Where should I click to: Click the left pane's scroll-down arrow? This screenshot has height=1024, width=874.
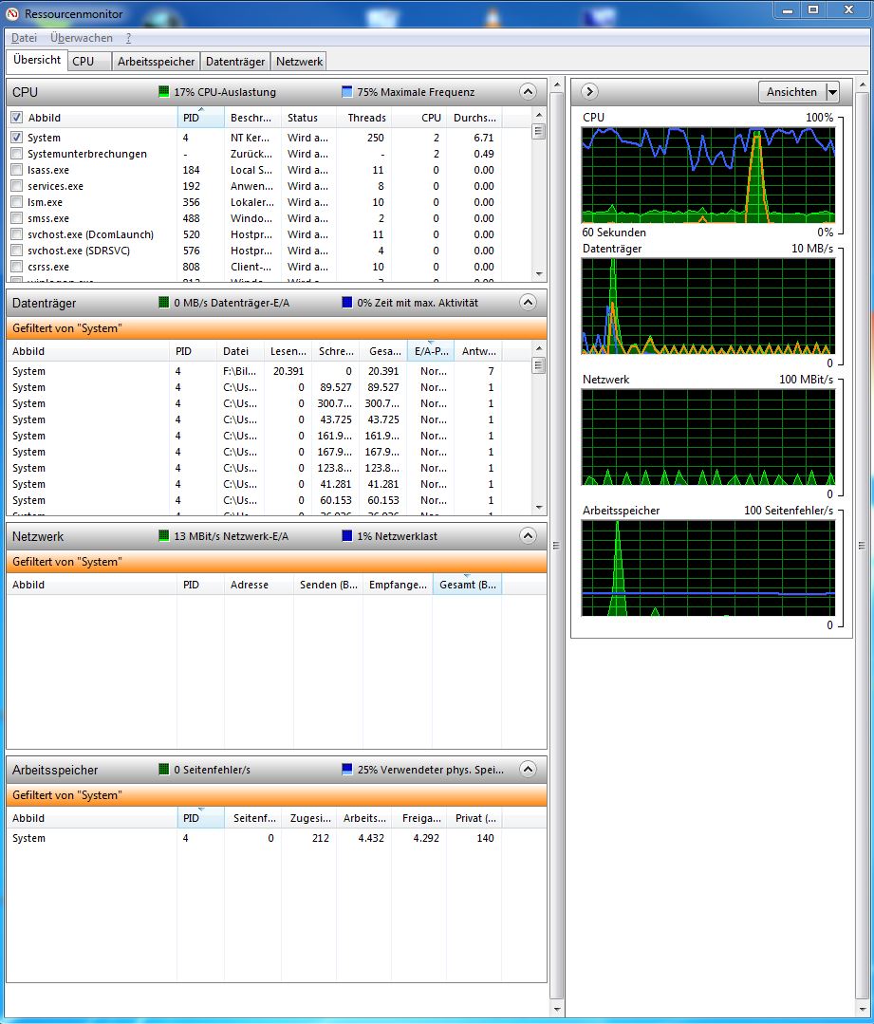(x=556, y=1009)
